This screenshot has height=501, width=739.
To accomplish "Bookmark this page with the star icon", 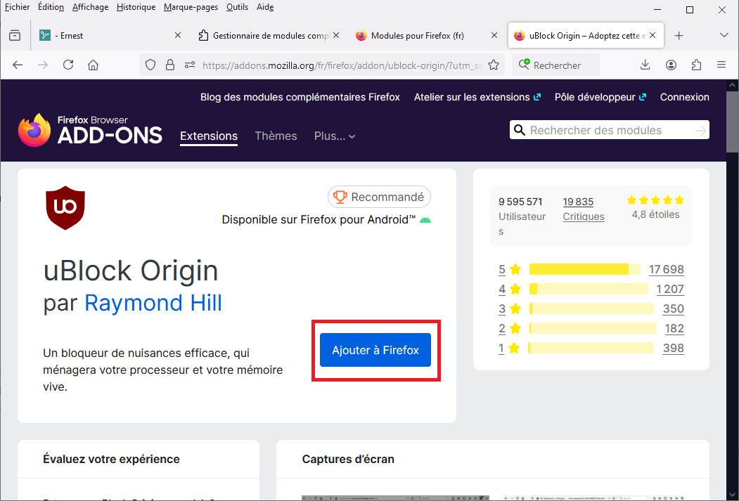I will 494,65.
